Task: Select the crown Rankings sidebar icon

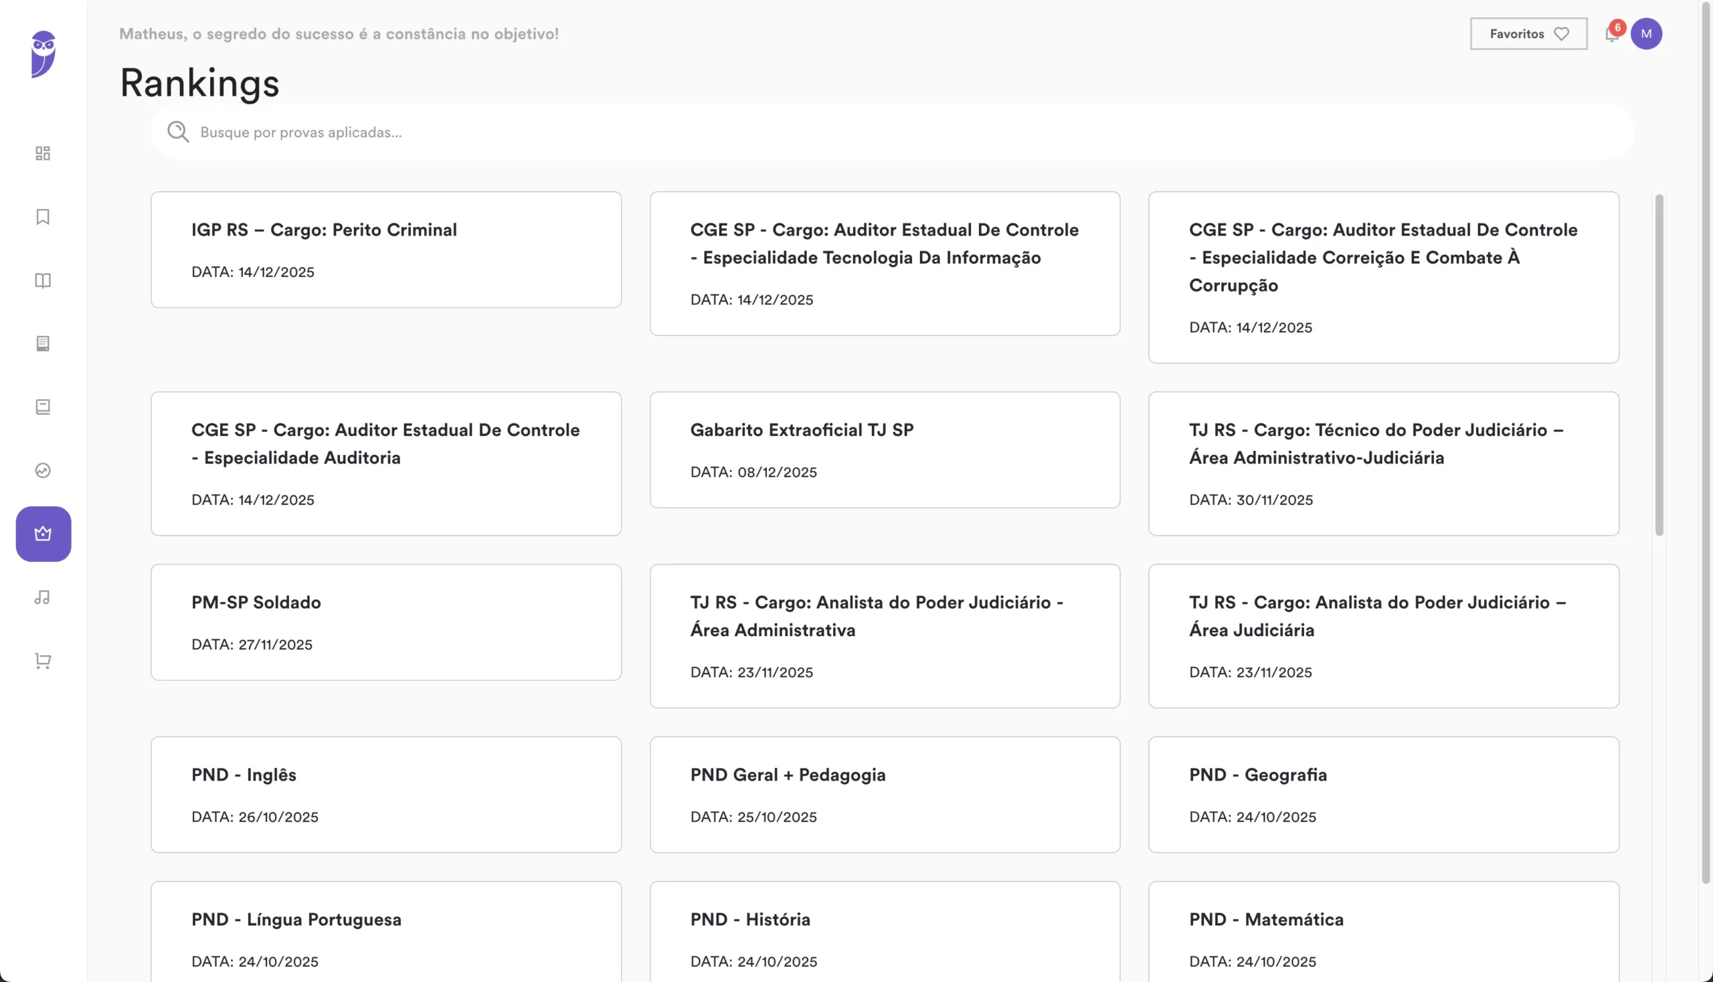Action: point(43,534)
